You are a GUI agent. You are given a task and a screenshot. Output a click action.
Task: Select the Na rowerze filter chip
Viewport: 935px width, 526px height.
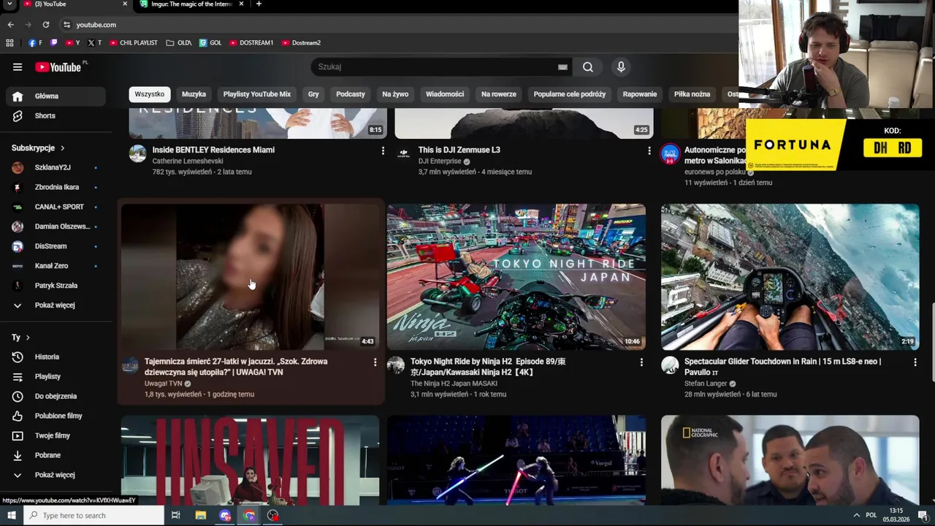point(499,94)
